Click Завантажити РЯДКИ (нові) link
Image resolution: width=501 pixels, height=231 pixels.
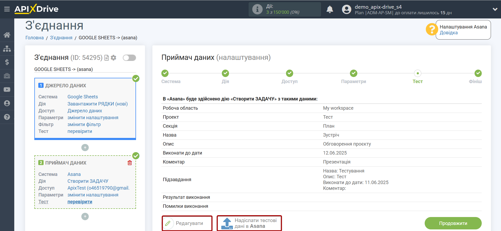tap(97, 104)
